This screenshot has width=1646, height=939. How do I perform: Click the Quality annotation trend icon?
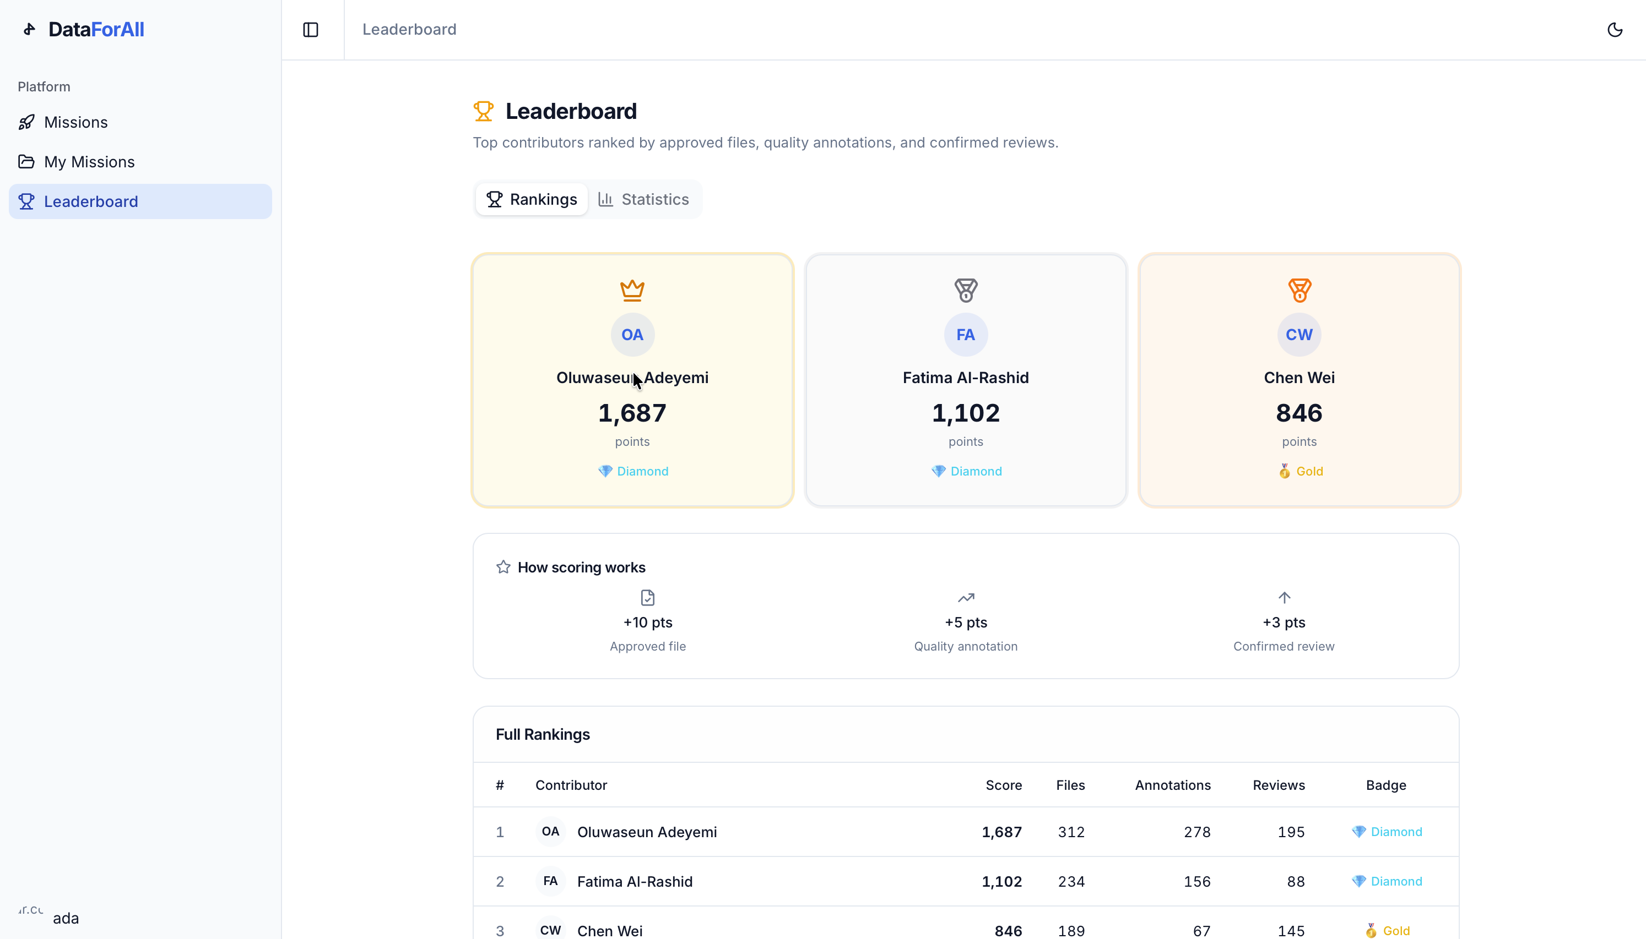pos(965,597)
